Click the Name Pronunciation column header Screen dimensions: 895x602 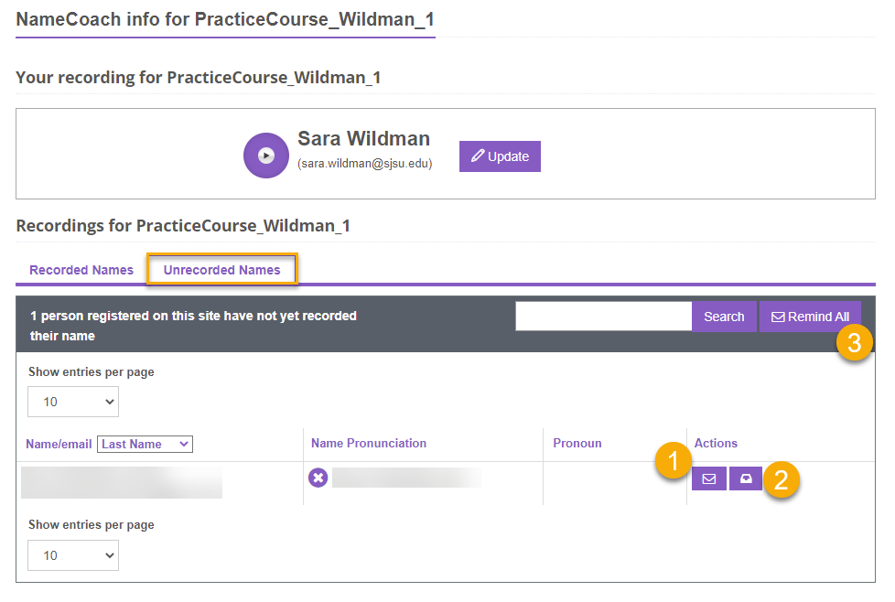[368, 443]
